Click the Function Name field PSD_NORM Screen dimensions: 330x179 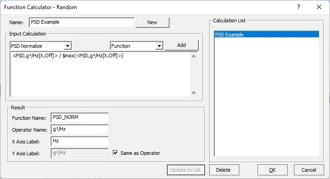pos(80,118)
